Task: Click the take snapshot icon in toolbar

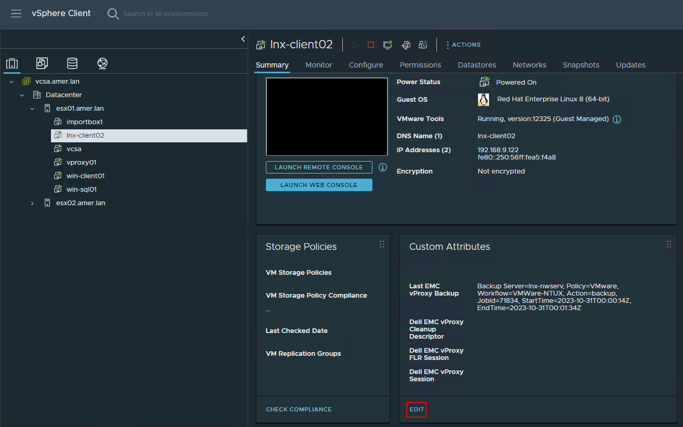Action: [423, 45]
